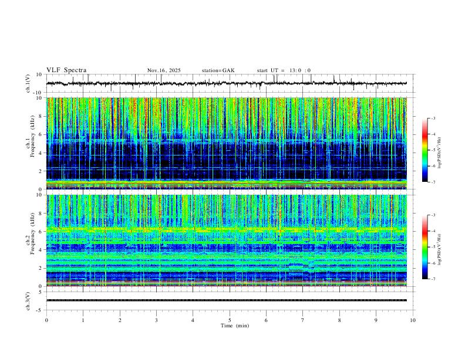Click the "-3" label on upper color bar
465x359 pixels.
pyautogui.click(x=433, y=118)
